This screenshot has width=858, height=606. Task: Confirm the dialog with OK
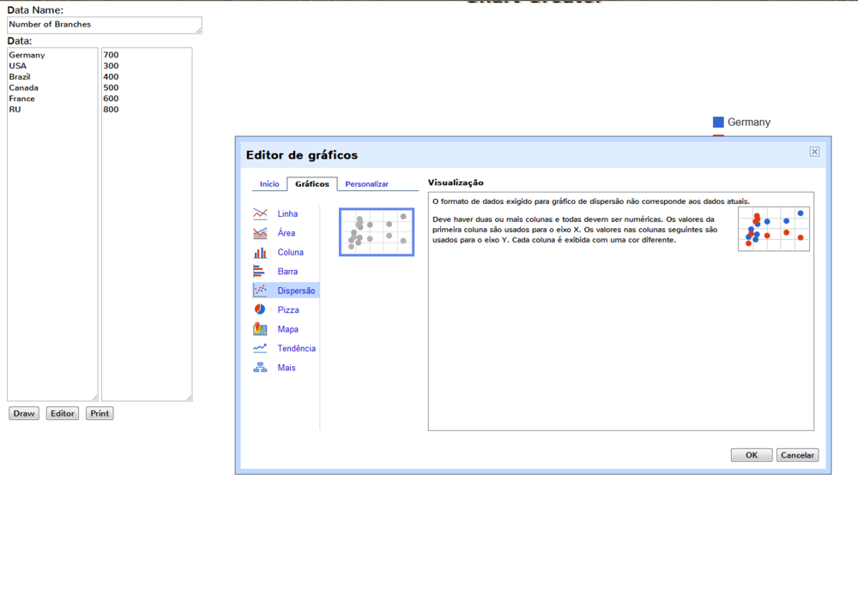752,455
